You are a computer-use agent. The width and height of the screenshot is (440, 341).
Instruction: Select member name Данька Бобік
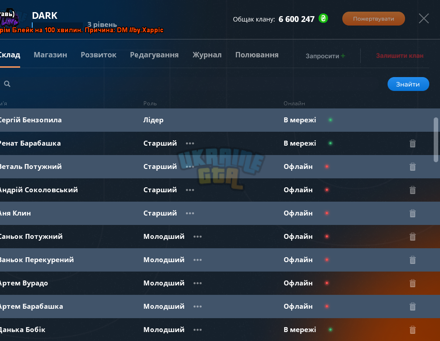click(x=22, y=329)
